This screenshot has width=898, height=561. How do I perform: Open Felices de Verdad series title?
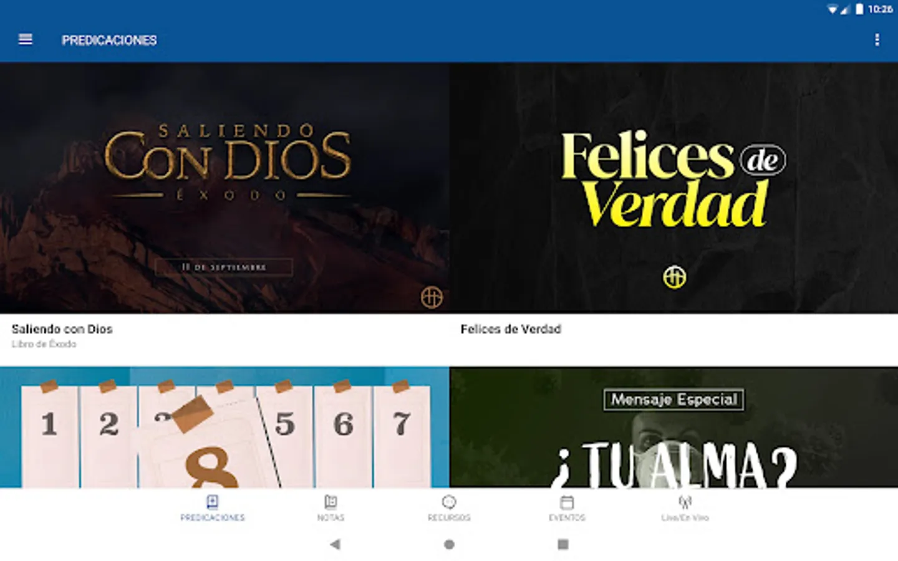(511, 329)
